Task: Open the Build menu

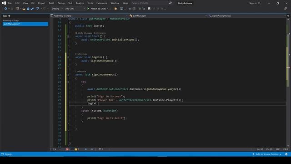Action: pyautogui.click(x=51, y=3)
